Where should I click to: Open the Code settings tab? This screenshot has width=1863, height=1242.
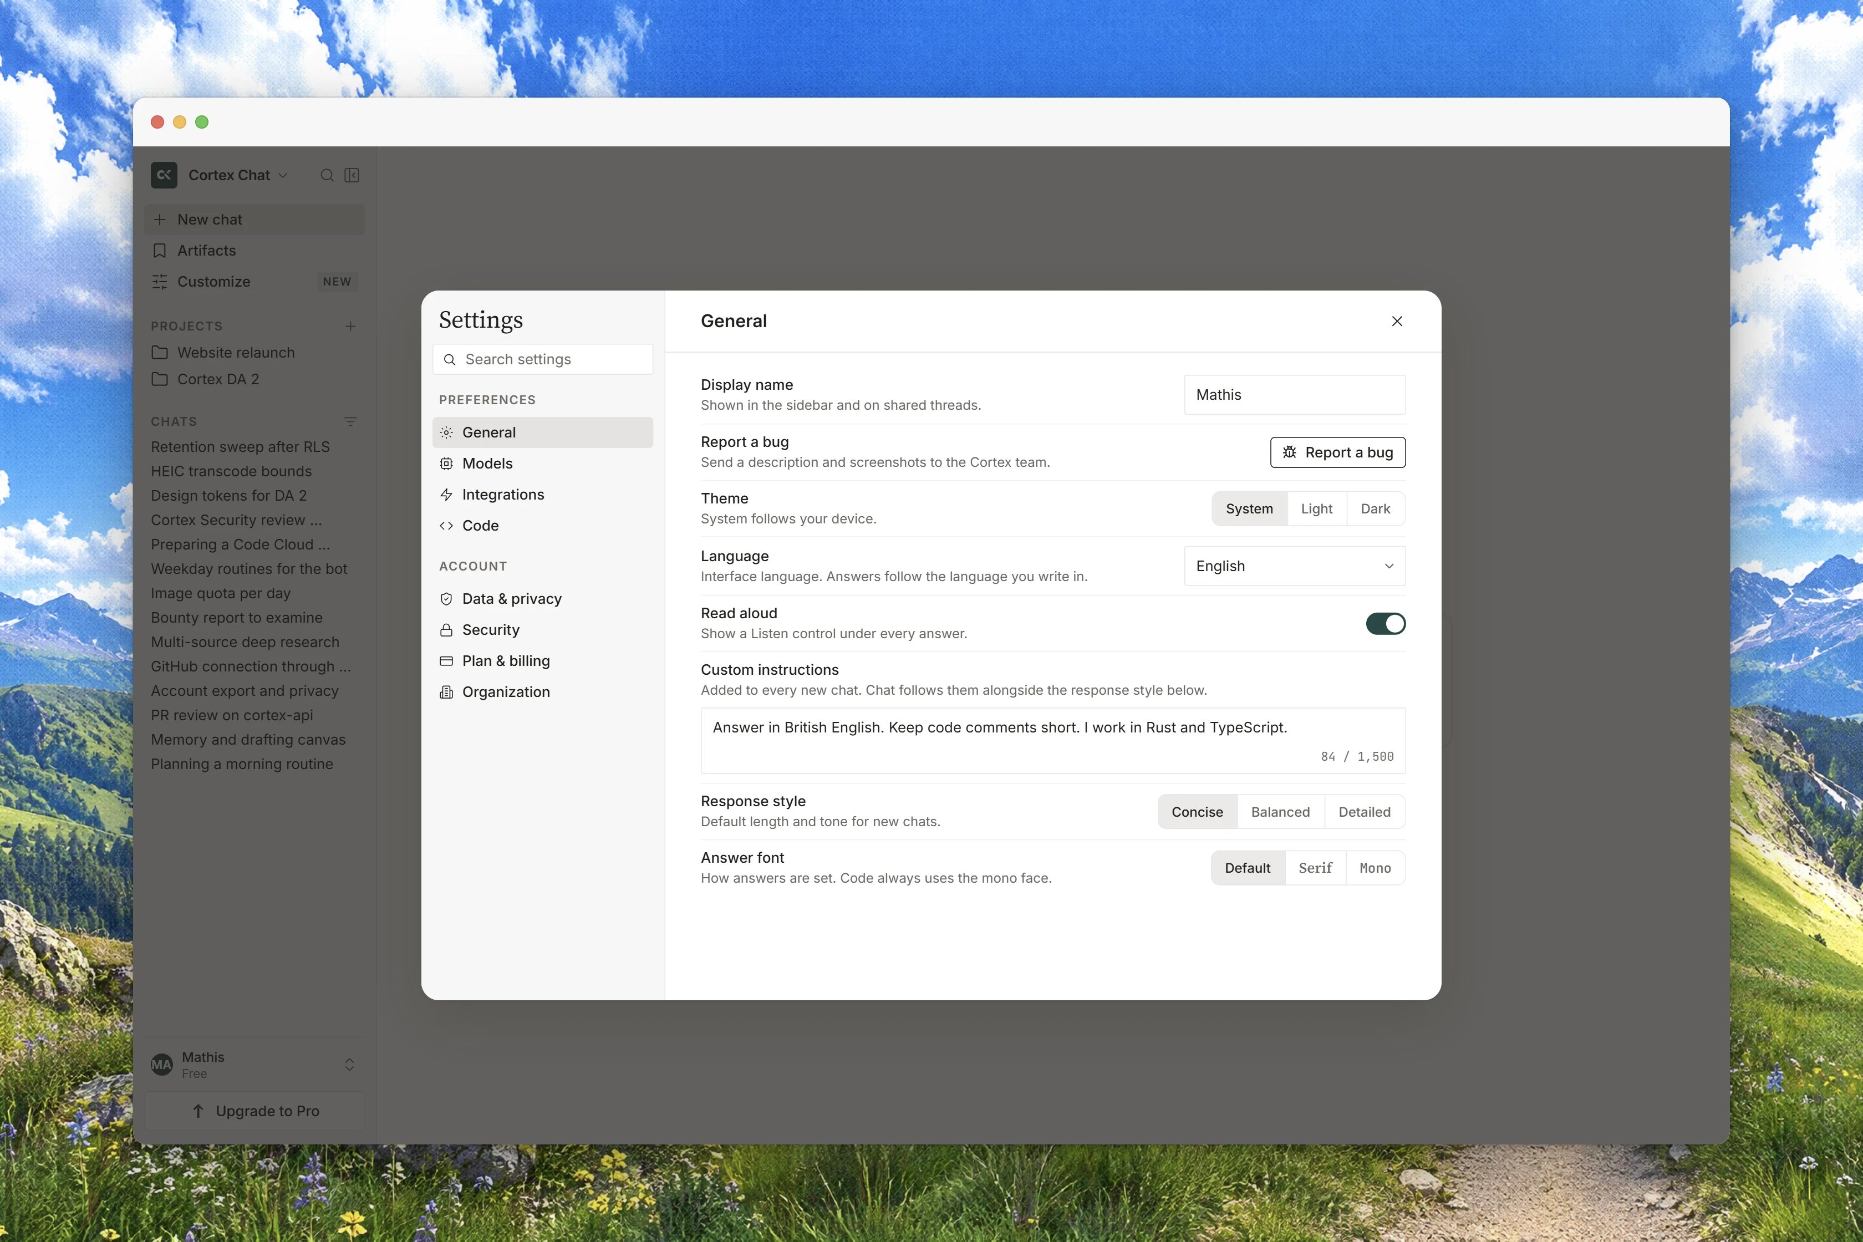[543, 525]
